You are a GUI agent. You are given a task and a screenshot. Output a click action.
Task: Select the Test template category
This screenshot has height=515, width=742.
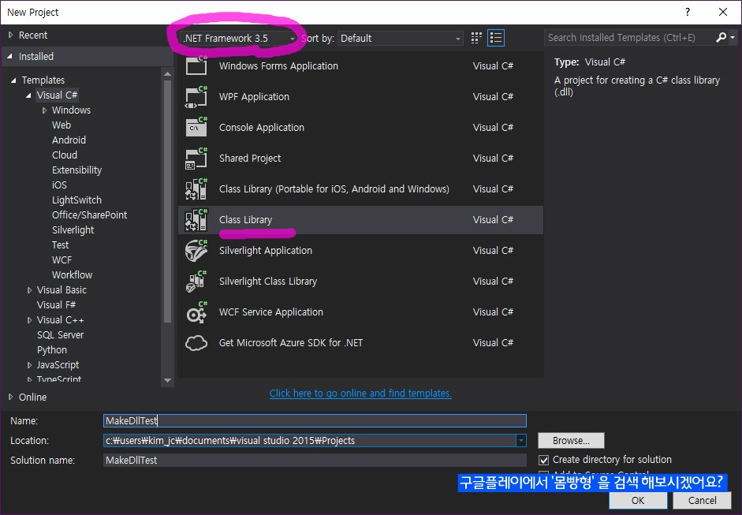tap(61, 245)
